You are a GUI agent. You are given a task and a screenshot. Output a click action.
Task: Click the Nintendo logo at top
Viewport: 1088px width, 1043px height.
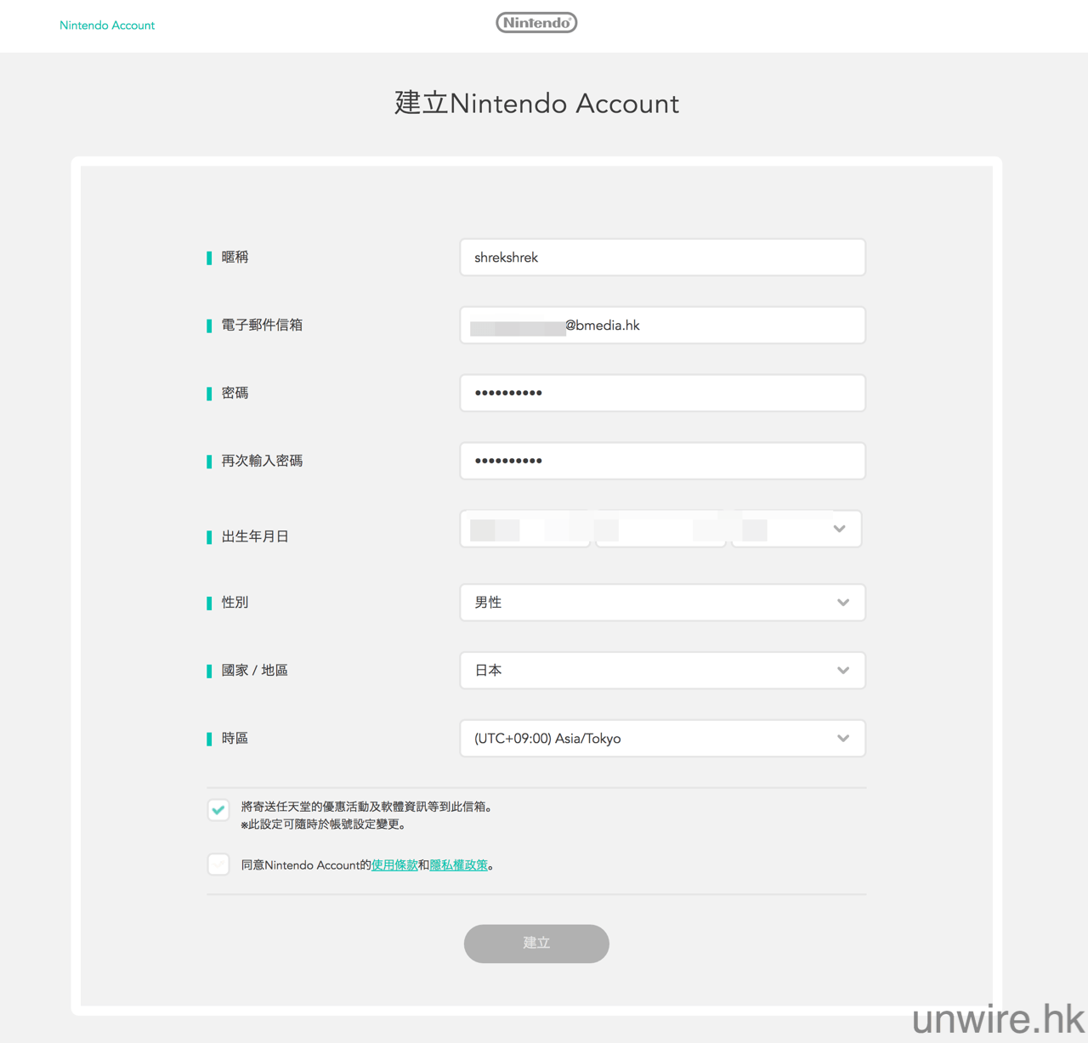click(x=536, y=23)
